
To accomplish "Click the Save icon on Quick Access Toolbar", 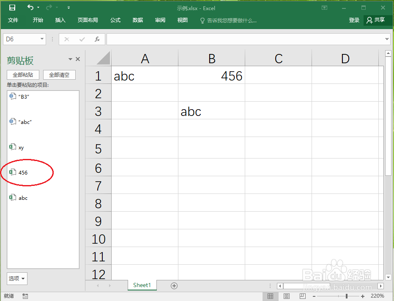I will (12, 7).
